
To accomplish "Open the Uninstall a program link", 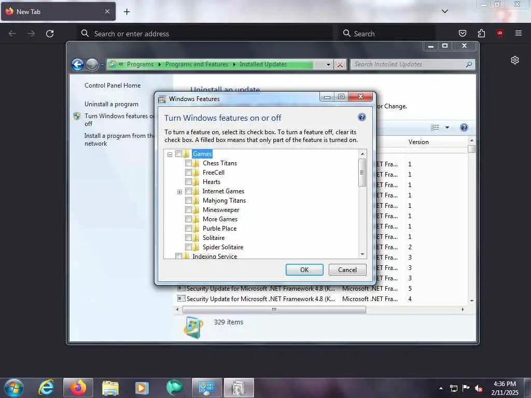I will tap(111, 104).
